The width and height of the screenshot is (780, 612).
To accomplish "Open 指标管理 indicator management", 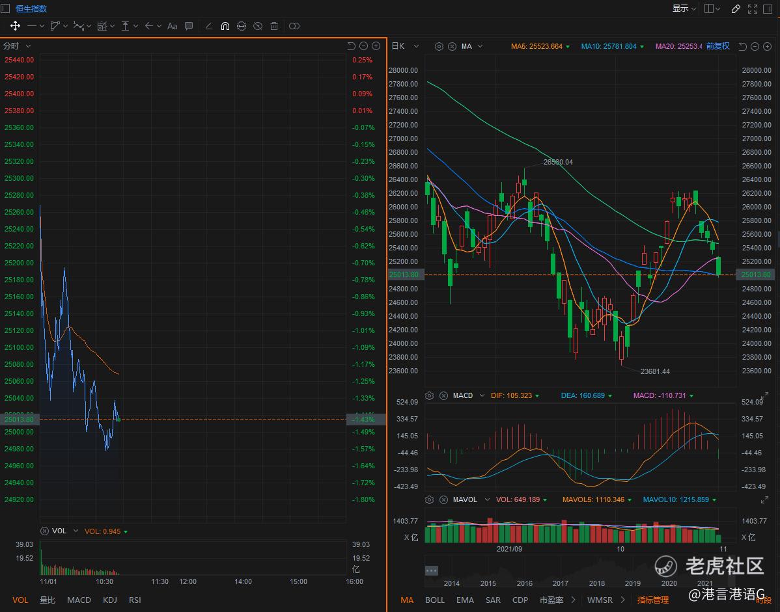I will (x=652, y=600).
